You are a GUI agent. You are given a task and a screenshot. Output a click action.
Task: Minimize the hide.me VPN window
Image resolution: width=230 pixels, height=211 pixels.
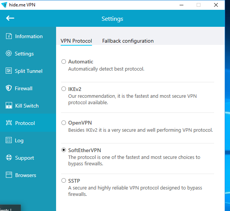[181, 5]
